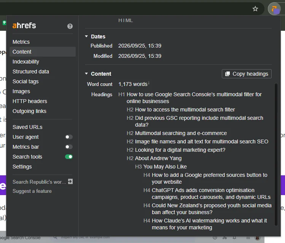Click the Published date value
Image resolution: width=285 pixels, height=243 pixels.
pos(140,46)
